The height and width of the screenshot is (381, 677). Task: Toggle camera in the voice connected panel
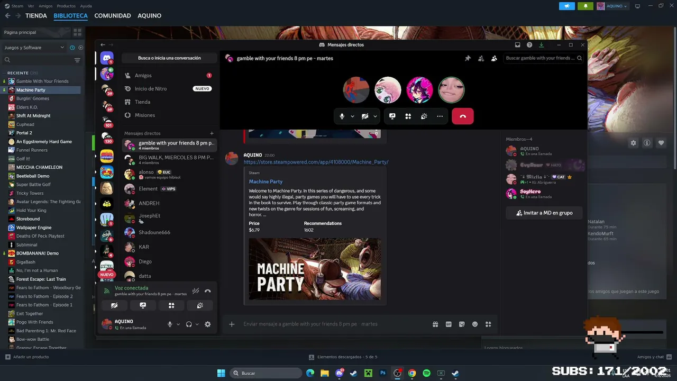pyautogui.click(x=114, y=305)
